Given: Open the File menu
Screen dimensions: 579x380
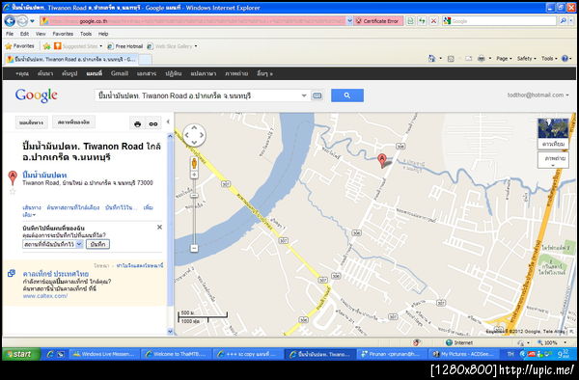Looking at the screenshot, I should tap(10, 34).
